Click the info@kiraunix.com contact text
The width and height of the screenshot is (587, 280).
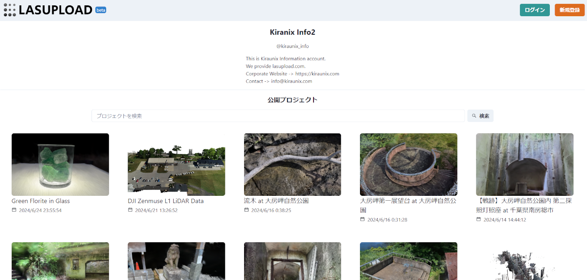pos(292,81)
